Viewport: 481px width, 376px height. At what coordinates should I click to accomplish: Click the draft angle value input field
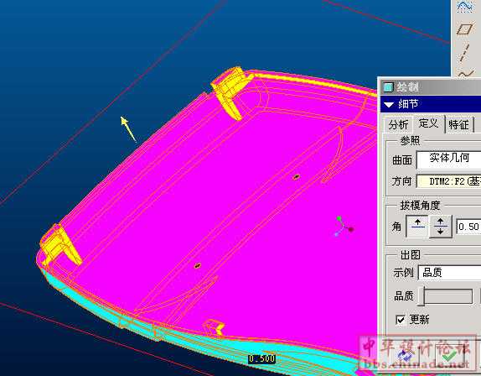point(468,227)
